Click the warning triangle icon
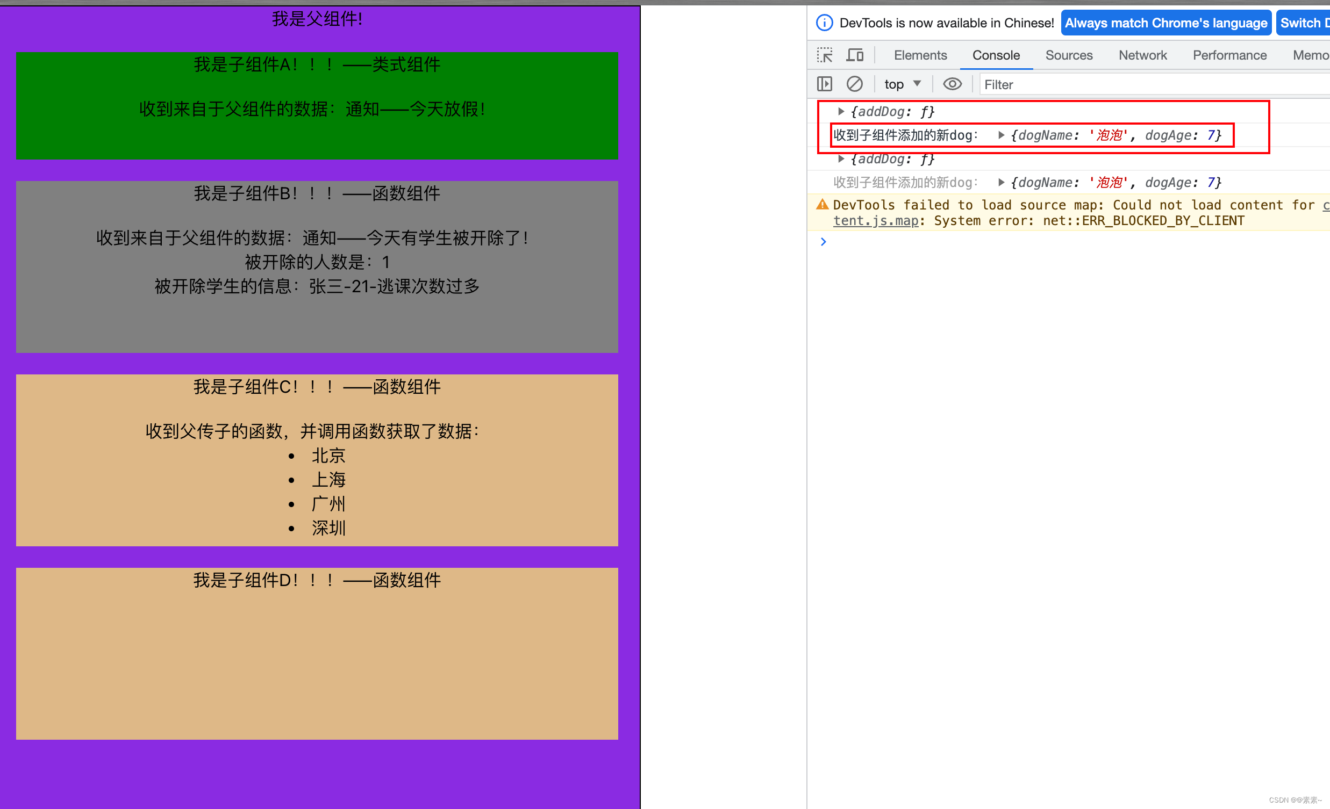The height and width of the screenshot is (809, 1330). click(820, 204)
